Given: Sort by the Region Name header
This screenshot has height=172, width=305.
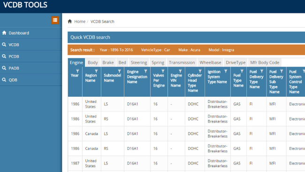Looking at the screenshot, I should [91, 78].
